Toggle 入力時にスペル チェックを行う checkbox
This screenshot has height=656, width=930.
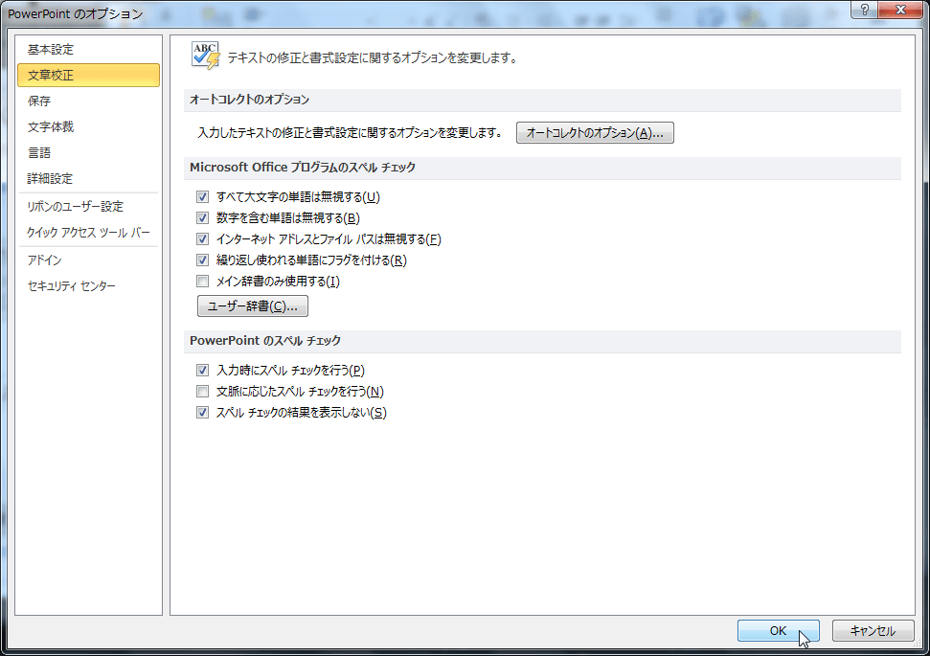click(x=203, y=371)
